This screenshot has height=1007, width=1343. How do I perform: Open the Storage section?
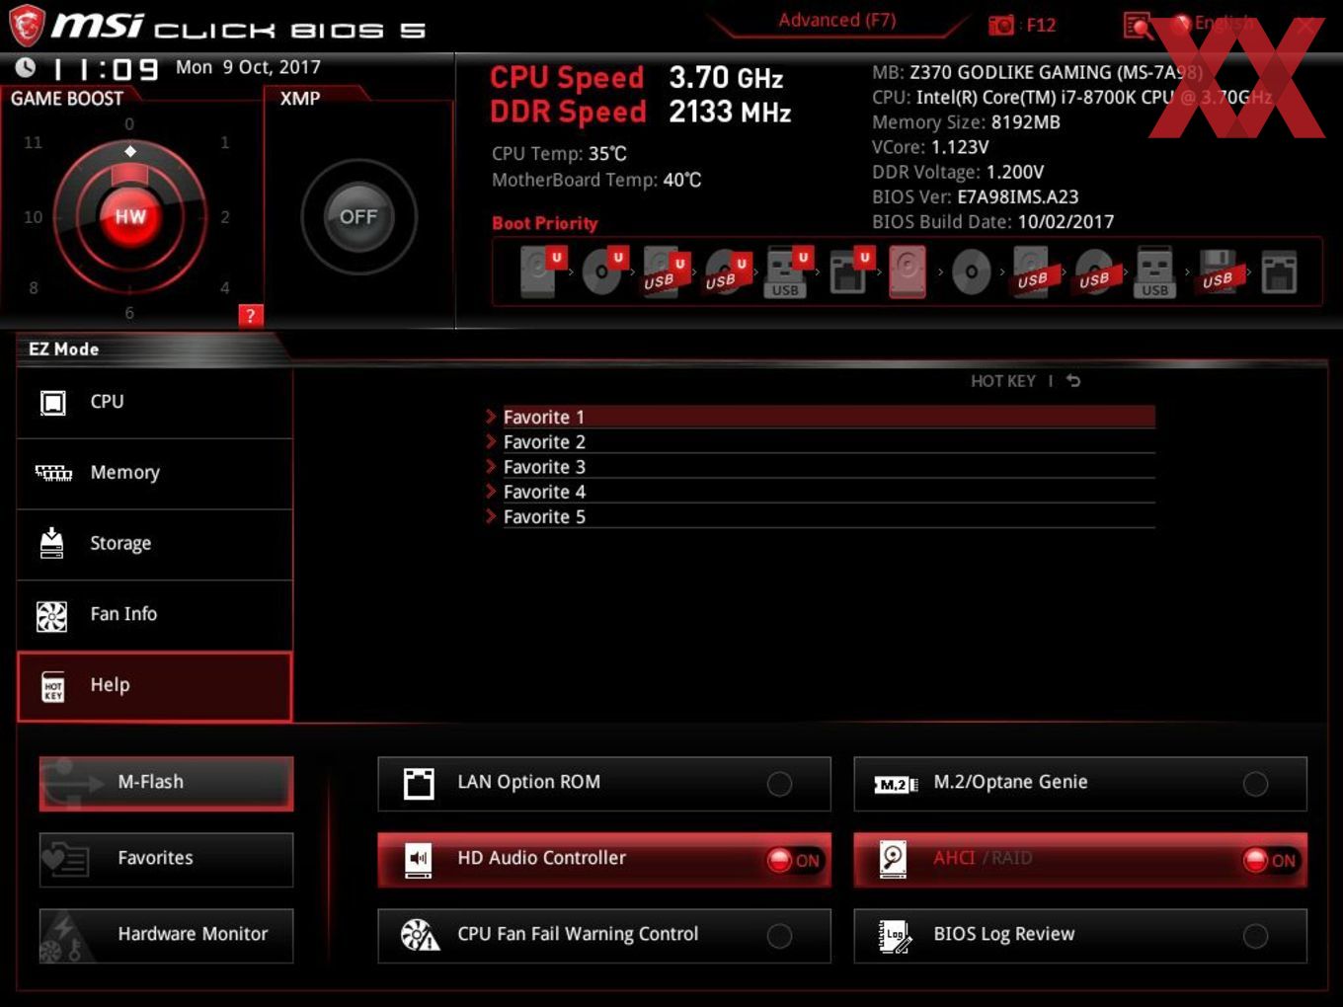pyautogui.click(x=155, y=545)
